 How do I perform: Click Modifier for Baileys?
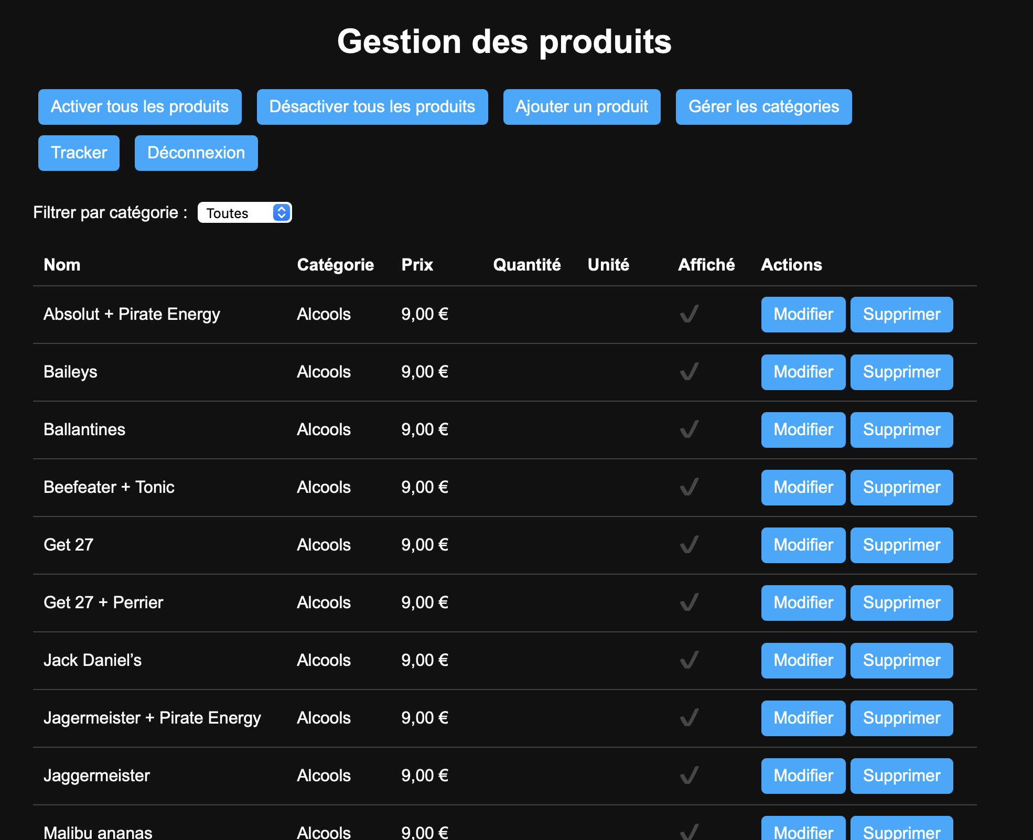tap(803, 372)
